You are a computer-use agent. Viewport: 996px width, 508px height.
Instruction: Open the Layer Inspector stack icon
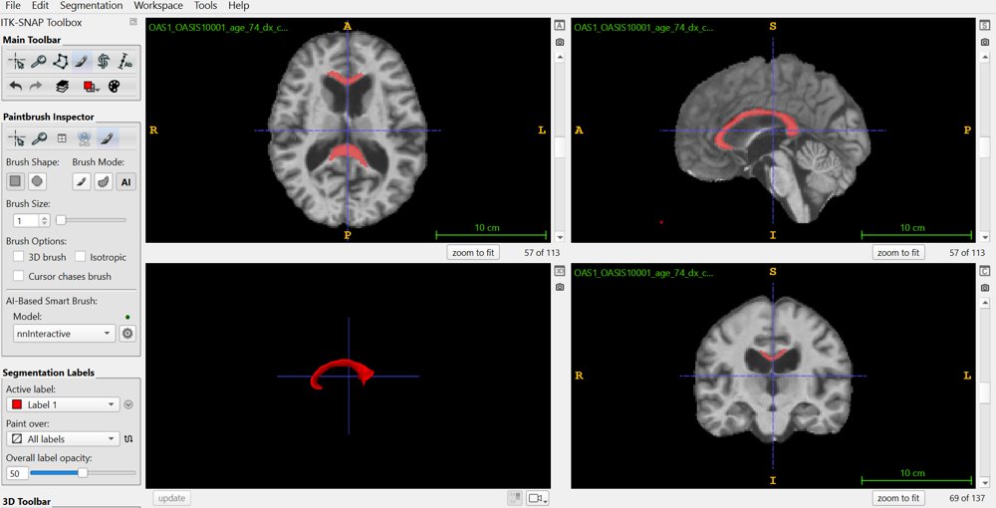coord(62,86)
